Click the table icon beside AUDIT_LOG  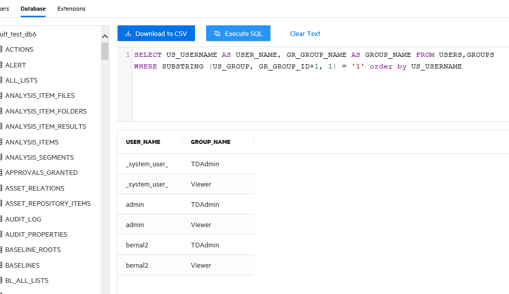click(1, 219)
